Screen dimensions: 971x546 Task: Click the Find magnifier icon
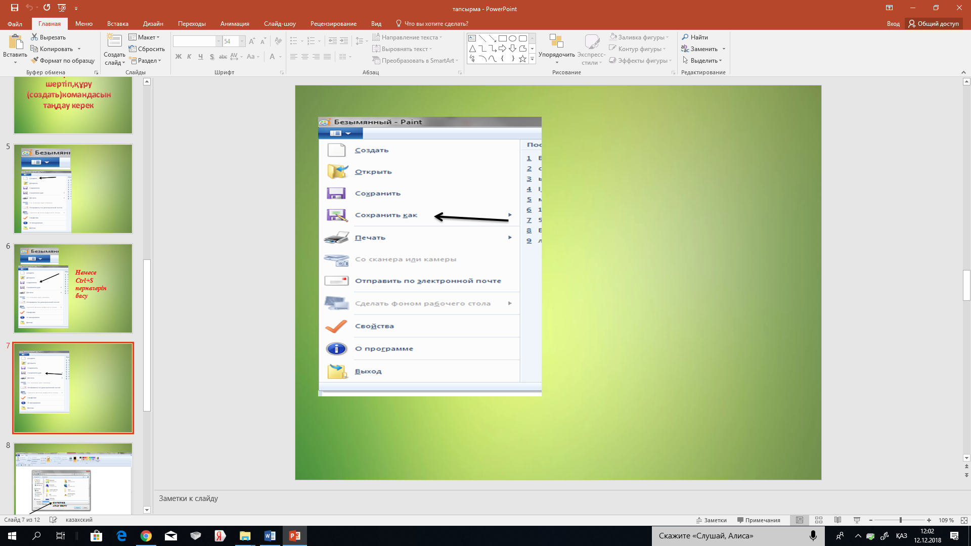pos(685,37)
